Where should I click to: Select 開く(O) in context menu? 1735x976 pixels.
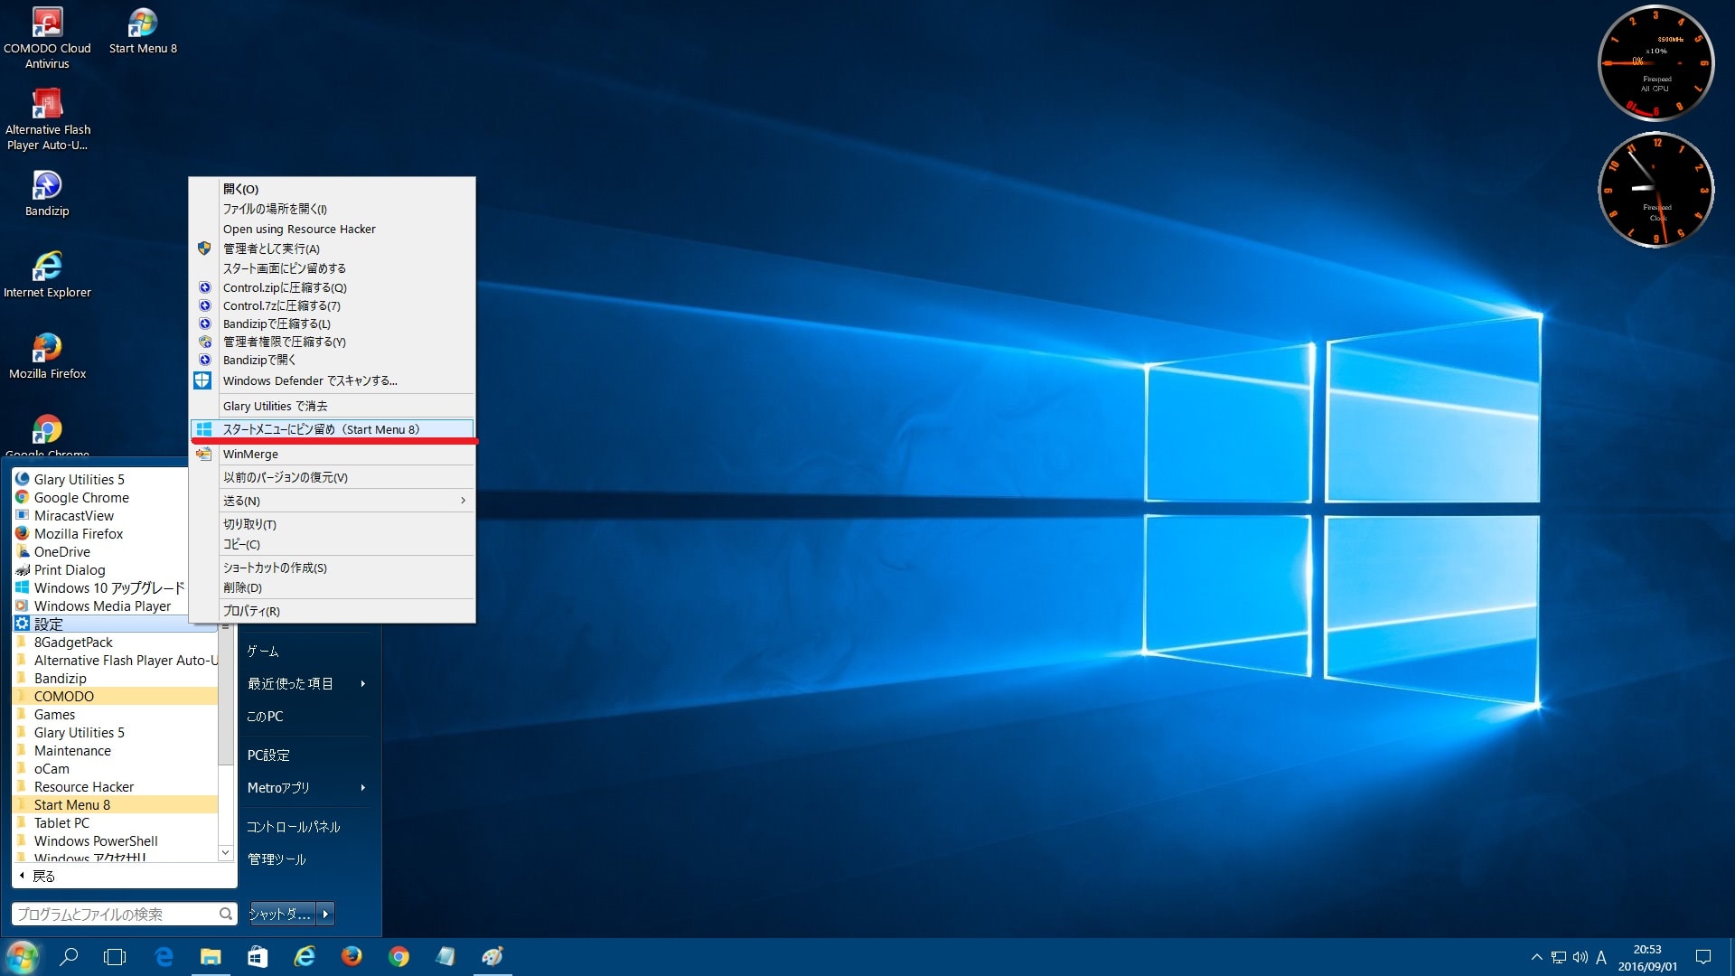pyautogui.click(x=333, y=189)
